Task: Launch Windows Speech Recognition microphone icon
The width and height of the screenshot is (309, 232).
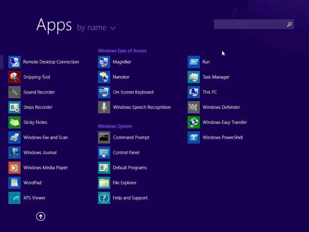Action: coord(104,107)
